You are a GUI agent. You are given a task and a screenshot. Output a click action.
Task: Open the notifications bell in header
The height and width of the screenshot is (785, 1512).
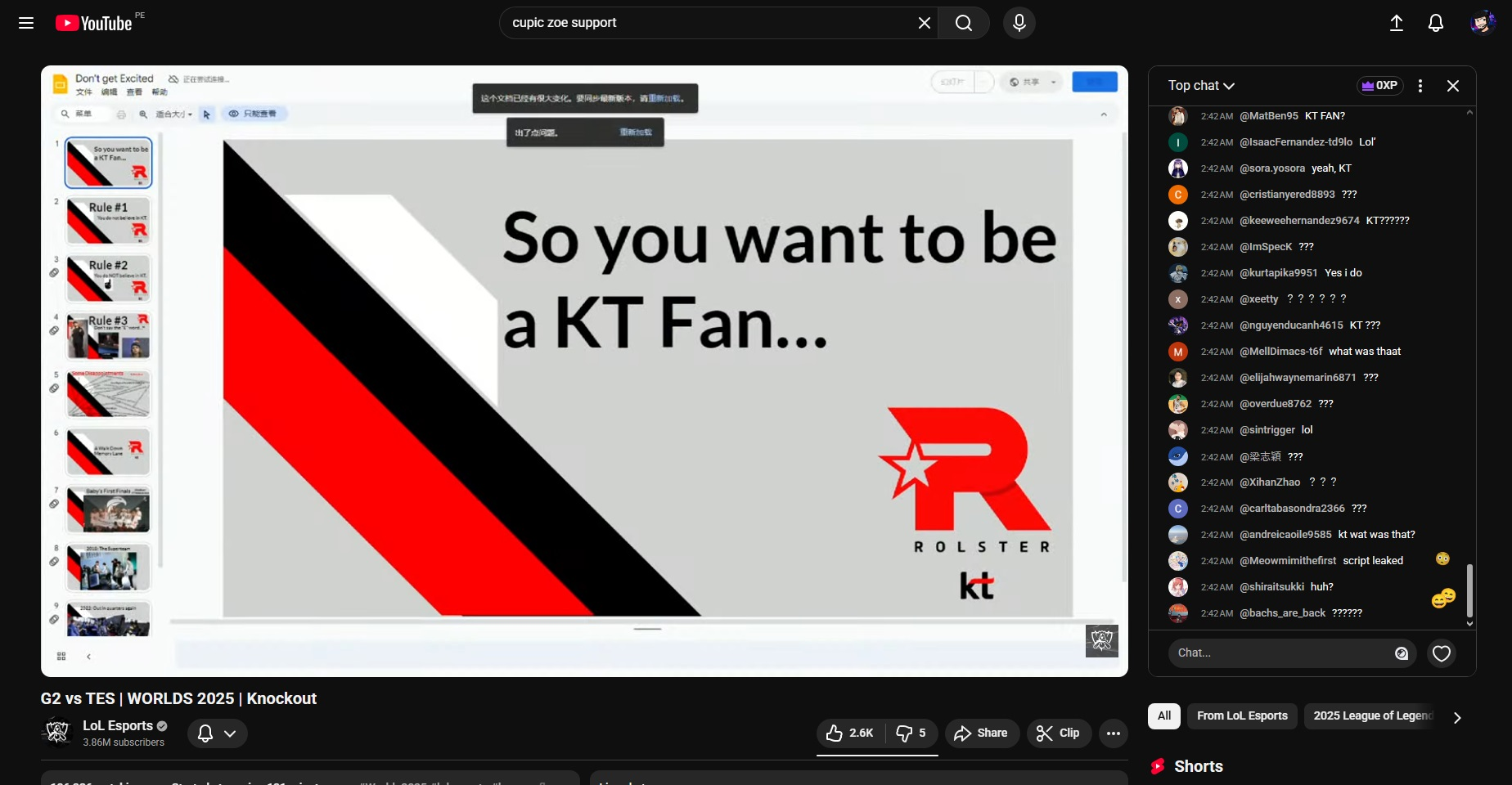coord(1436,23)
